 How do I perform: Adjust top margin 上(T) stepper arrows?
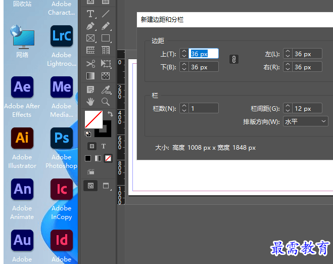coord(184,54)
